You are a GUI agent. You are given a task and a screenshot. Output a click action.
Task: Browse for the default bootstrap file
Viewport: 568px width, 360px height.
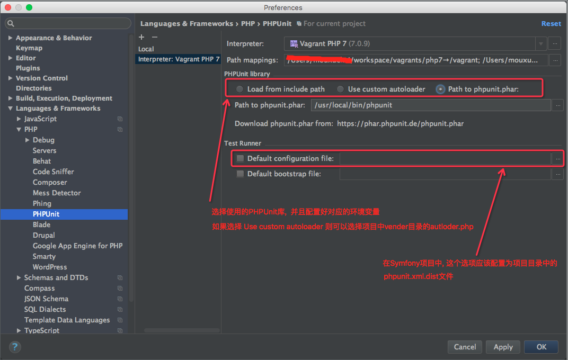557,174
